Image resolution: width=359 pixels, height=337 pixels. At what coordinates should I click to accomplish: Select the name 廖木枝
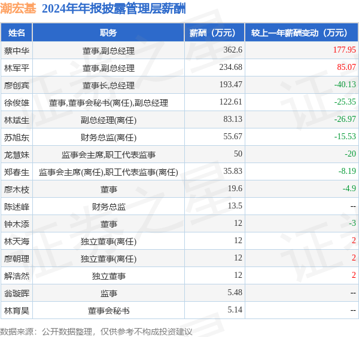(x=17, y=189)
